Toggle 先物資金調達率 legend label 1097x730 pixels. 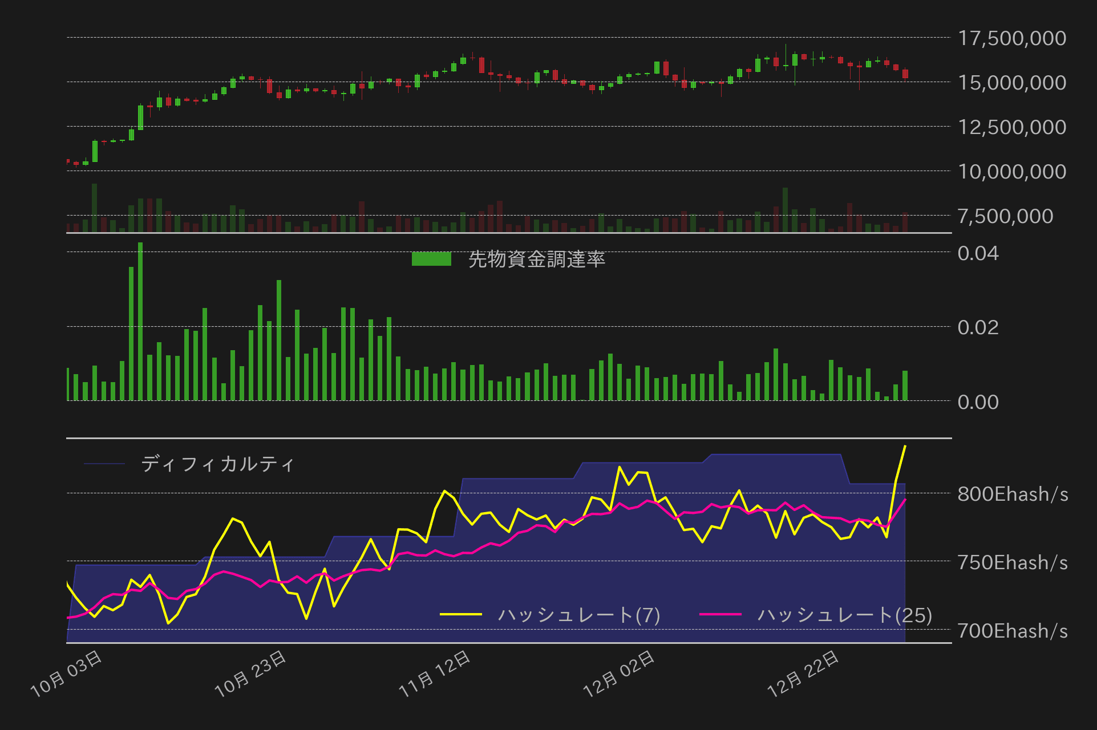(x=536, y=259)
